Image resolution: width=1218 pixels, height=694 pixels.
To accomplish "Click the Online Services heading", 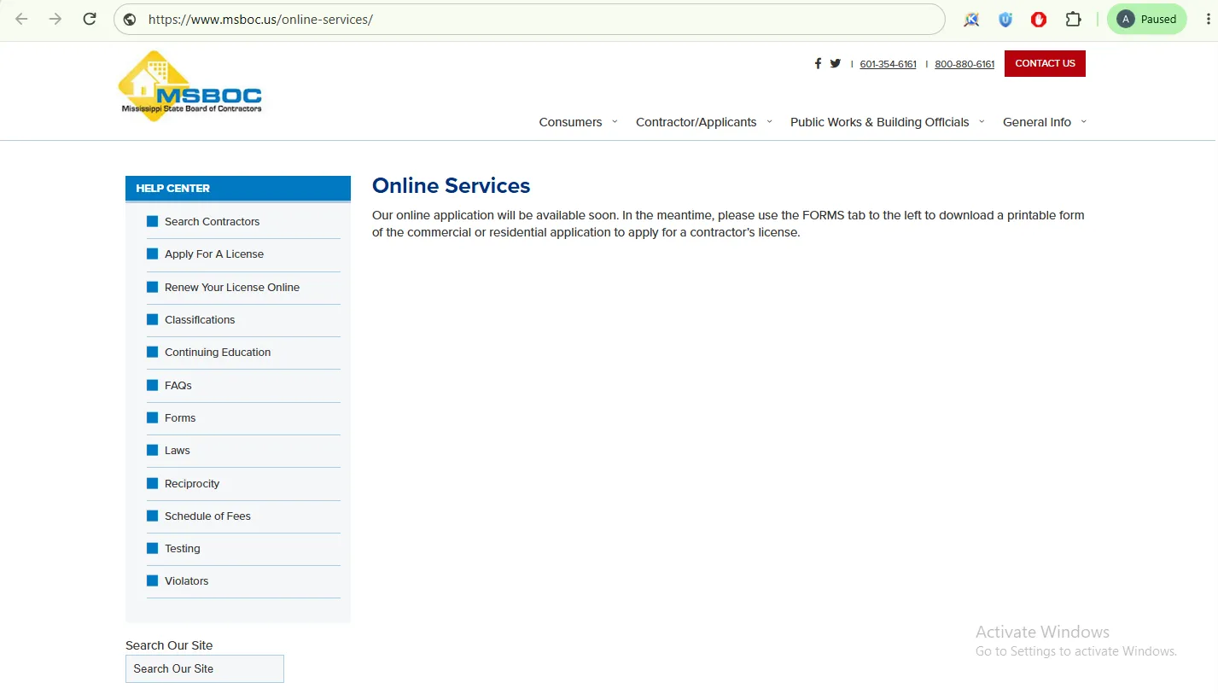I will pos(452,186).
